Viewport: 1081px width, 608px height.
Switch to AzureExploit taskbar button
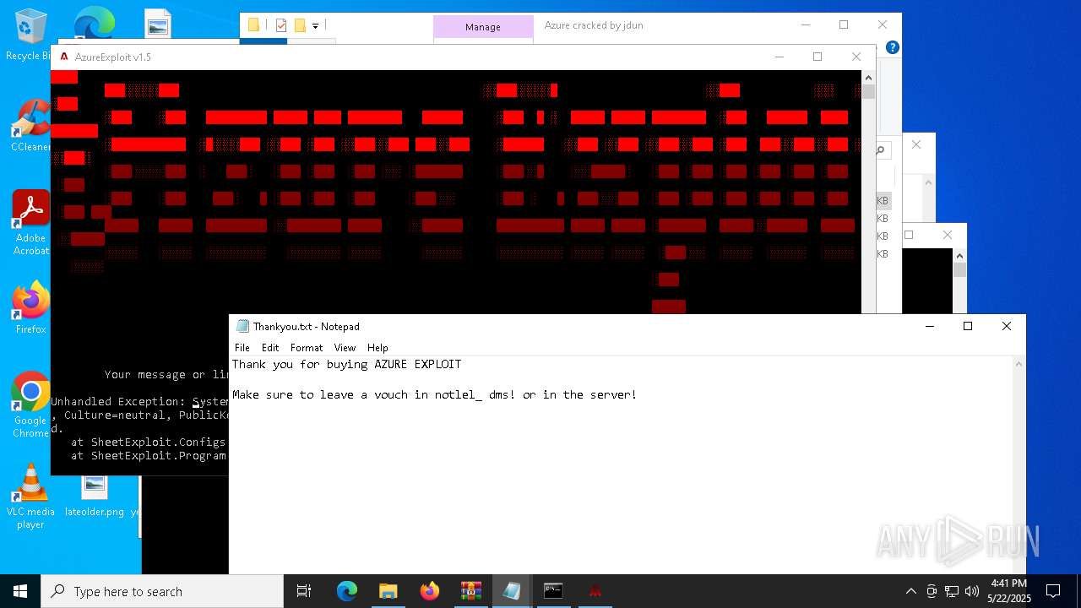pos(595,591)
